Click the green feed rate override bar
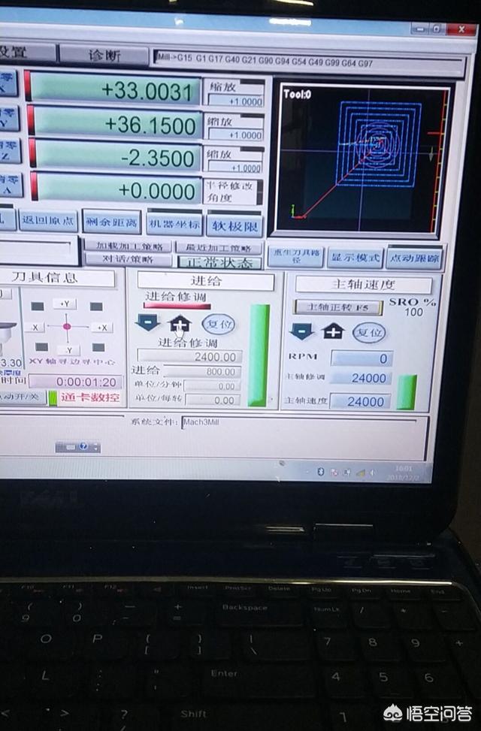Image resolution: width=481 pixels, height=731 pixels. point(259,355)
